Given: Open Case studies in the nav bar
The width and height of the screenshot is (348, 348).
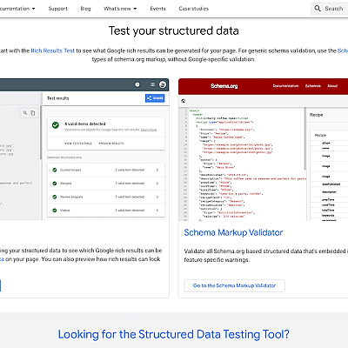Looking at the screenshot, I should (194, 9).
